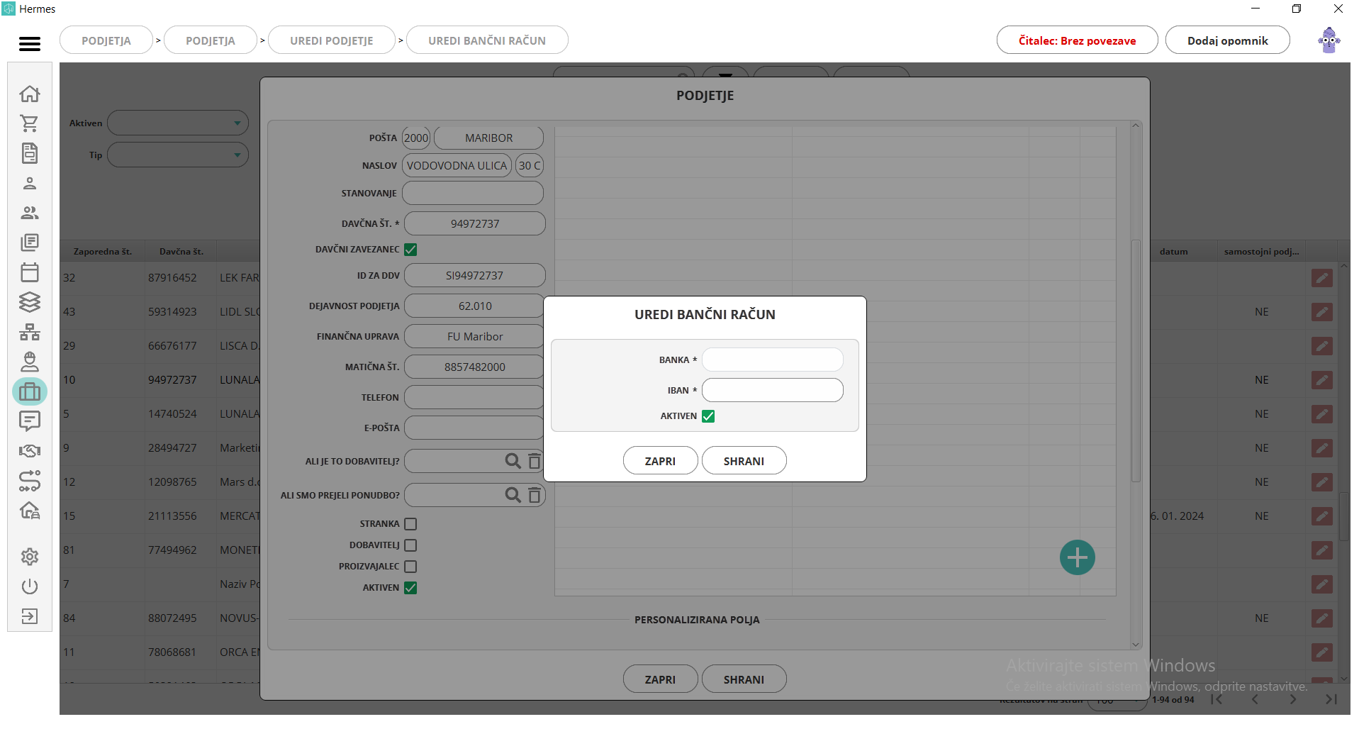Click ZAPRI in bank account dialog

pos(661,461)
